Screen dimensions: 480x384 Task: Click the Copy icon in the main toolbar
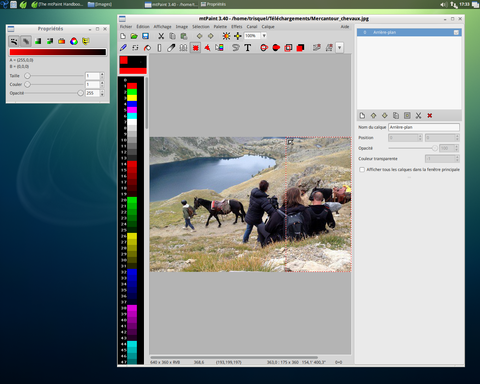coord(172,36)
